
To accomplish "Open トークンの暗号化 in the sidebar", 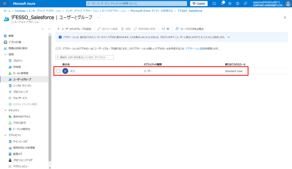I will tap(20, 129).
